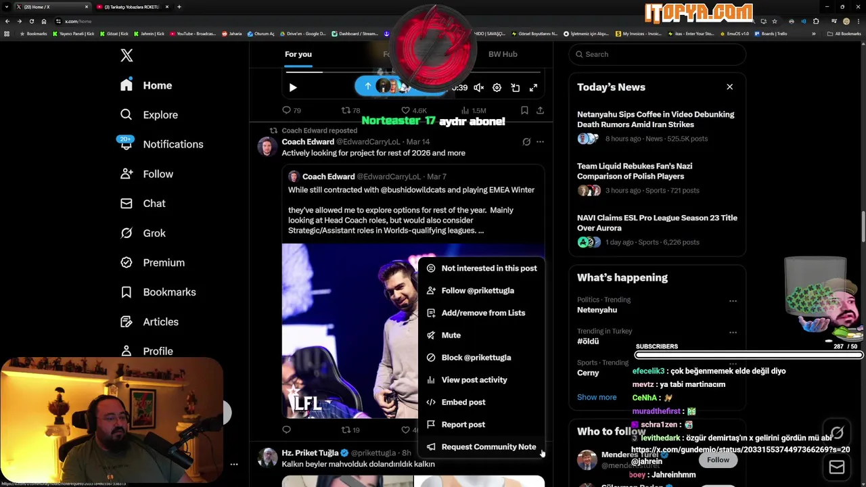Viewport: 866px width, 487px height.
Task: Open View post activity
Action: [x=482, y=380]
